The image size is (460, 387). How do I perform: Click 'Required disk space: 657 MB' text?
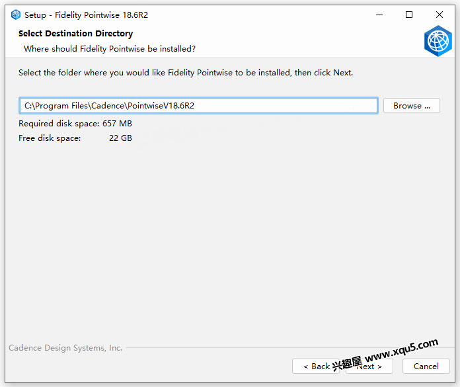click(75, 124)
